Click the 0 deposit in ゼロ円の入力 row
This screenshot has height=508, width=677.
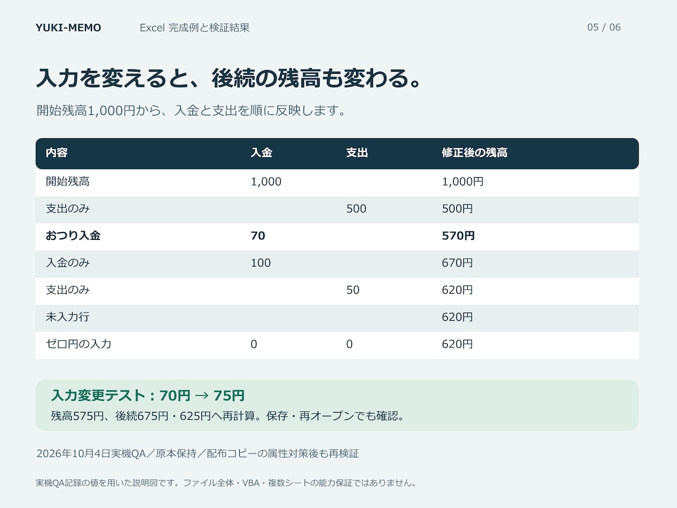(254, 344)
